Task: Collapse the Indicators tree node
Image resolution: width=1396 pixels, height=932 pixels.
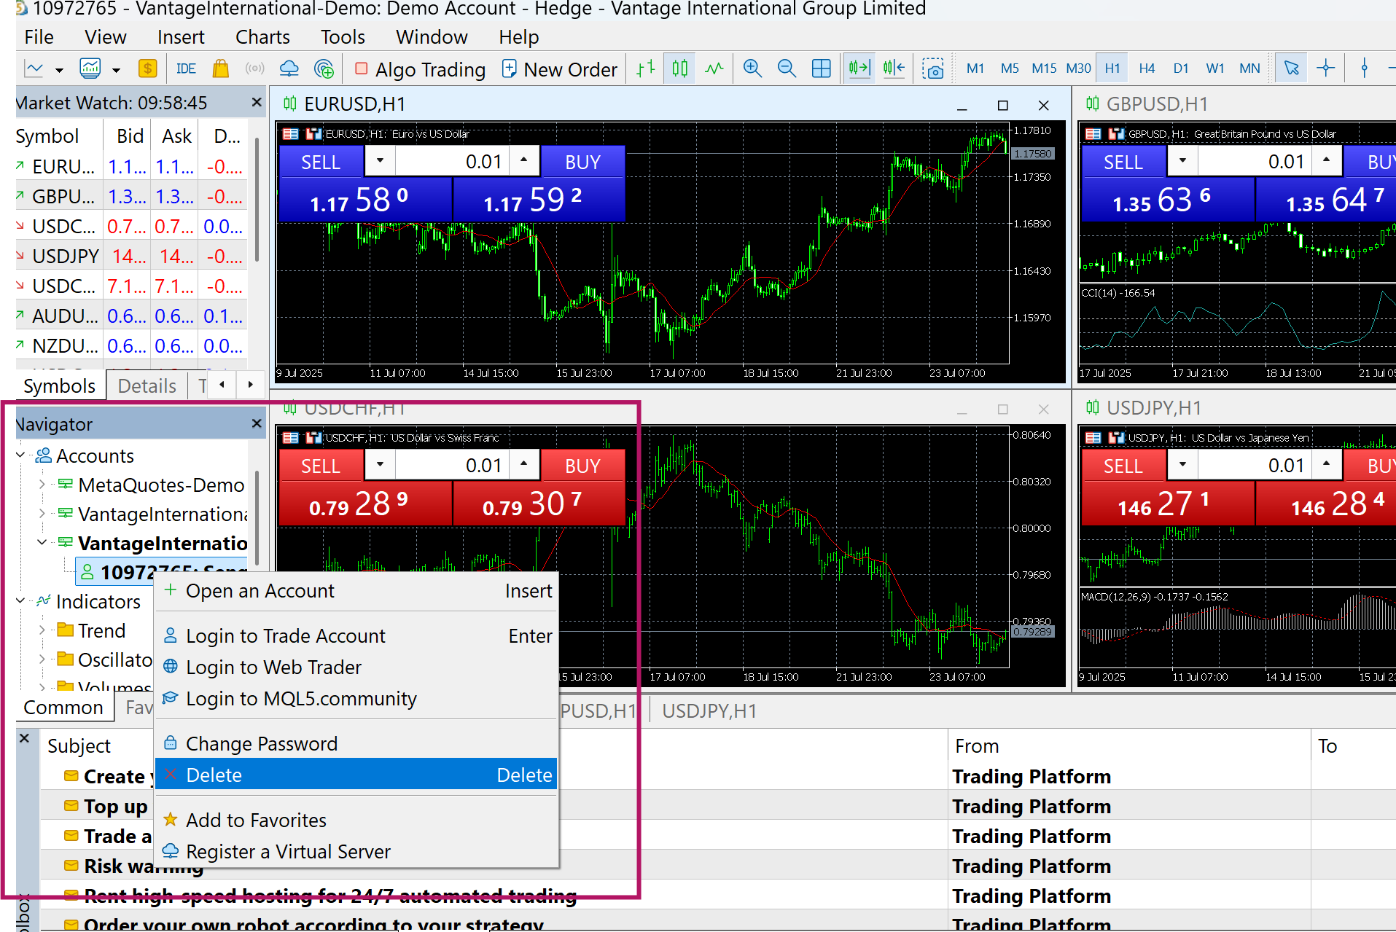Action: coord(20,601)
